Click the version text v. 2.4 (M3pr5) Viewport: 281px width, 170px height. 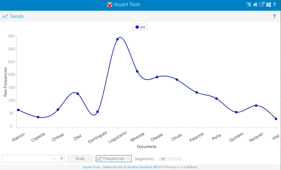pyautogui.click(x=187, y=167)
